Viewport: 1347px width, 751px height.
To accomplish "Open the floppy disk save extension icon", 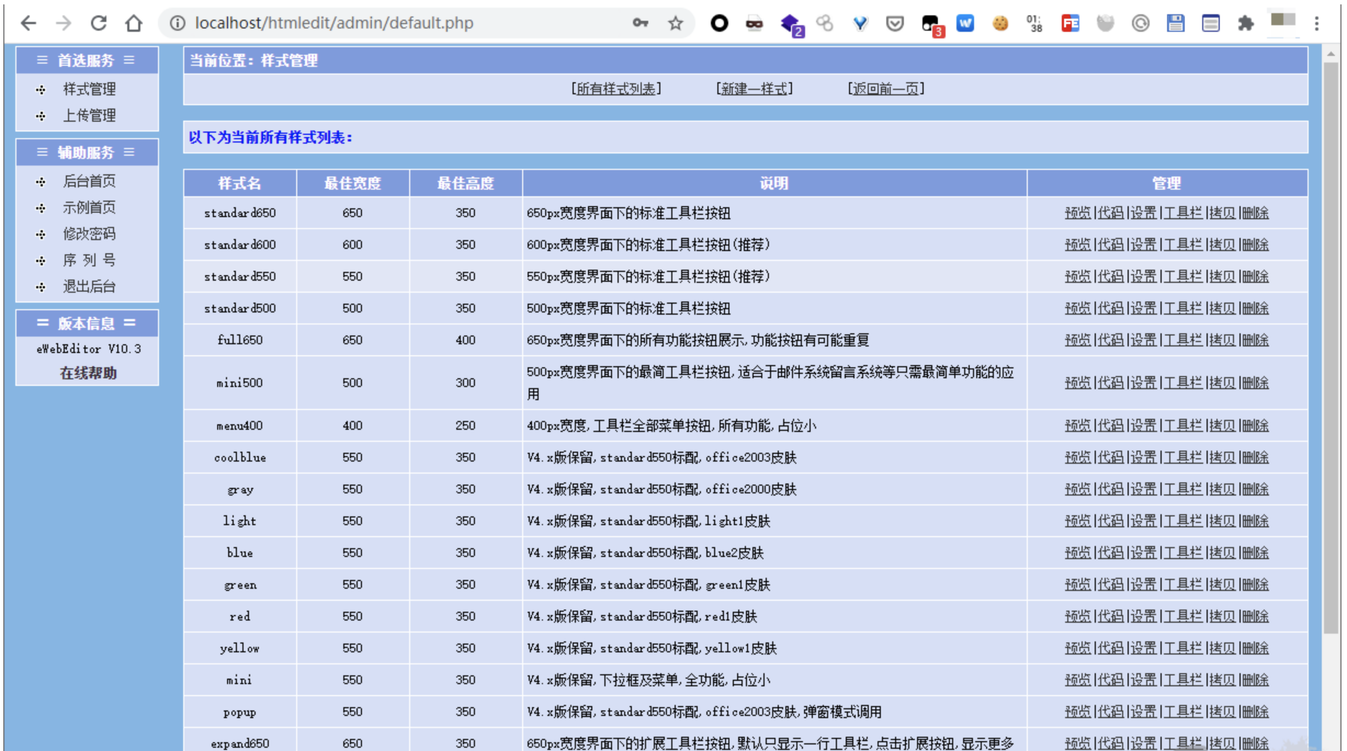I will (x=1175, y=23).
